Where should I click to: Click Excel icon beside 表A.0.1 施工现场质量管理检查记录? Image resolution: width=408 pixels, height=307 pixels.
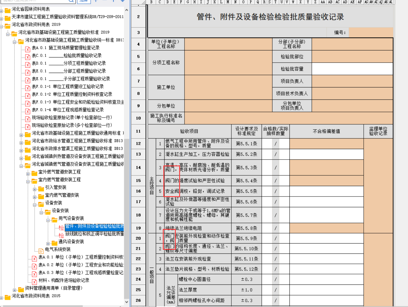point(28,49)
